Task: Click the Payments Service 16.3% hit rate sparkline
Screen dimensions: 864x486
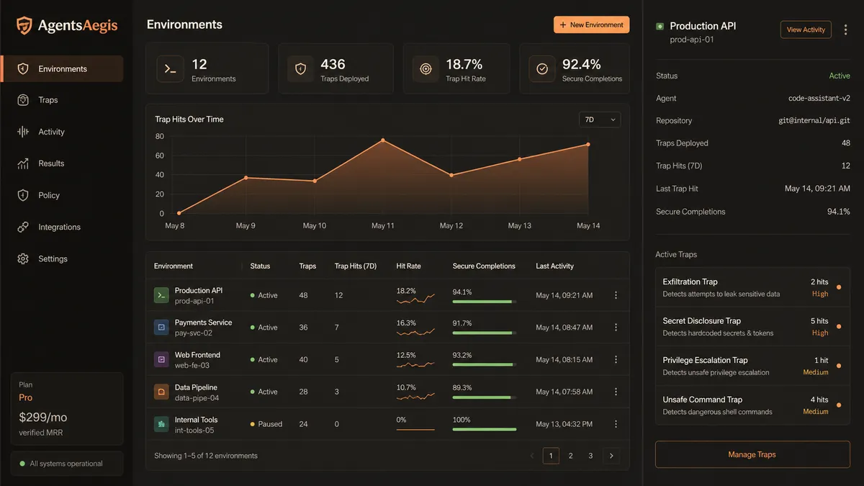Action: point(415,332)
